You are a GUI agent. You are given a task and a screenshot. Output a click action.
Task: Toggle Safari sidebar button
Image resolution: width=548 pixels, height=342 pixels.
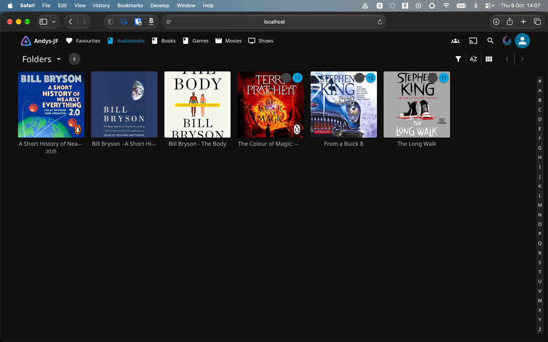[x=43, y=22]
